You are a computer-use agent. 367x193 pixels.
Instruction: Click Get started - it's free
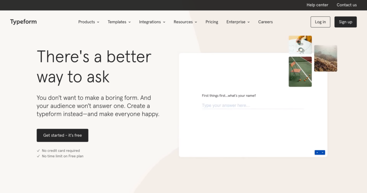click(62, 135)
